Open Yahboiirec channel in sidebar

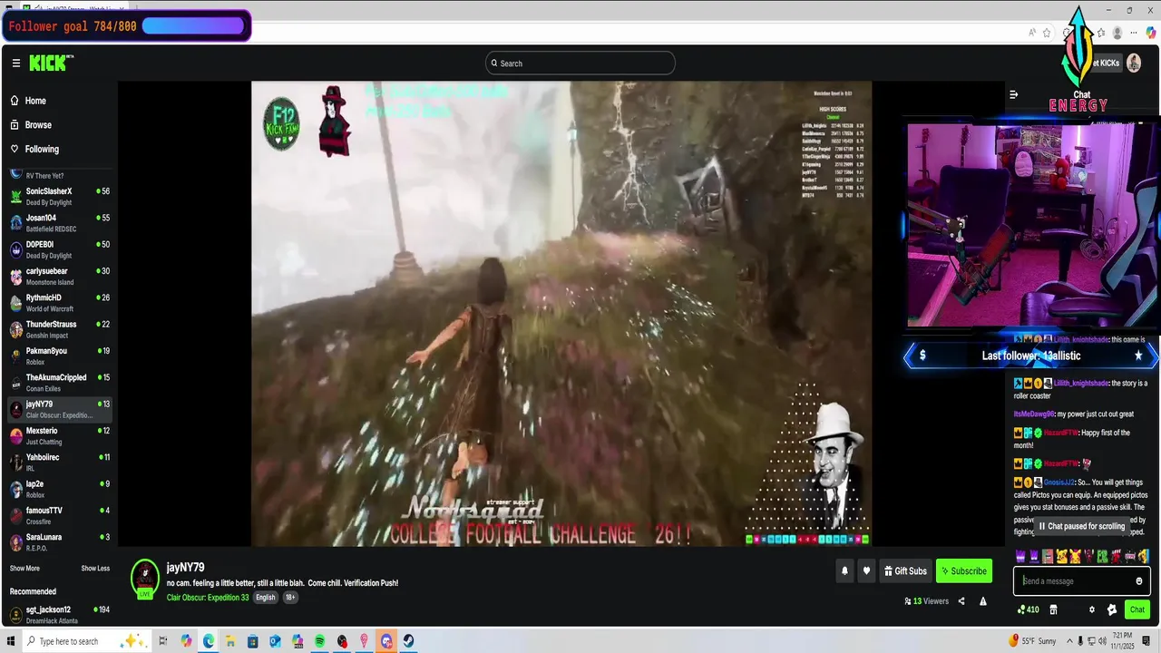coord(60,463)
